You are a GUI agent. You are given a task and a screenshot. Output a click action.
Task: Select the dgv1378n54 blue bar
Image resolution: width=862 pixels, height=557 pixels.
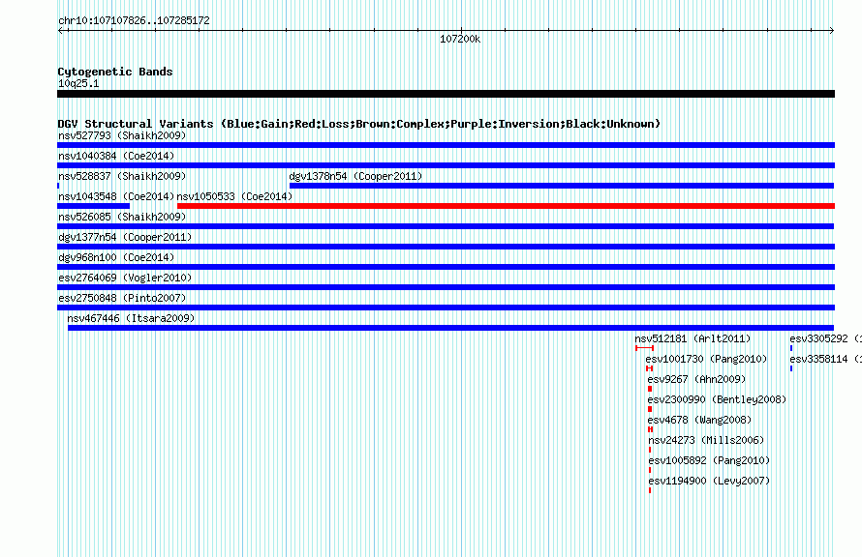(562, 186)
